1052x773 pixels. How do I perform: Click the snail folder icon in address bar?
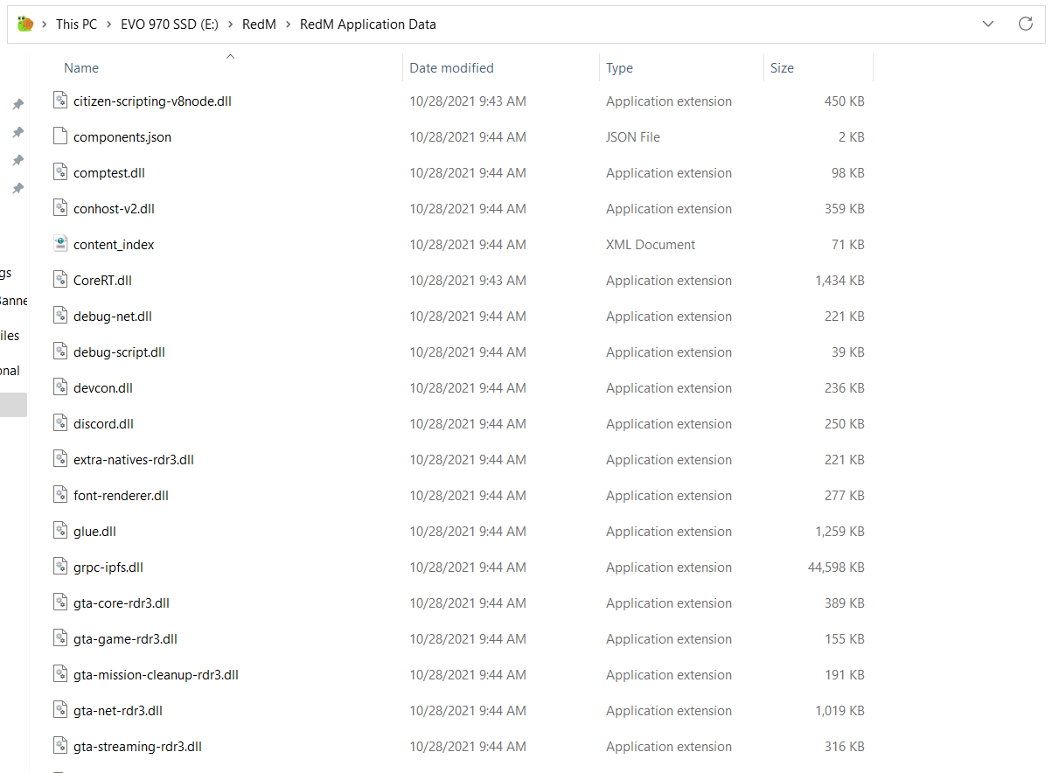pos(25,24)
